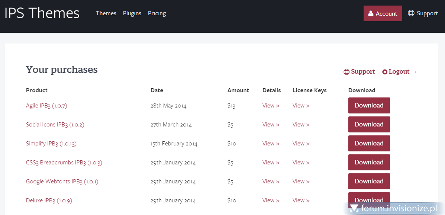Click the IPS Themes site logo
This screenshot has width=445, height=215.
click(42, 13)
